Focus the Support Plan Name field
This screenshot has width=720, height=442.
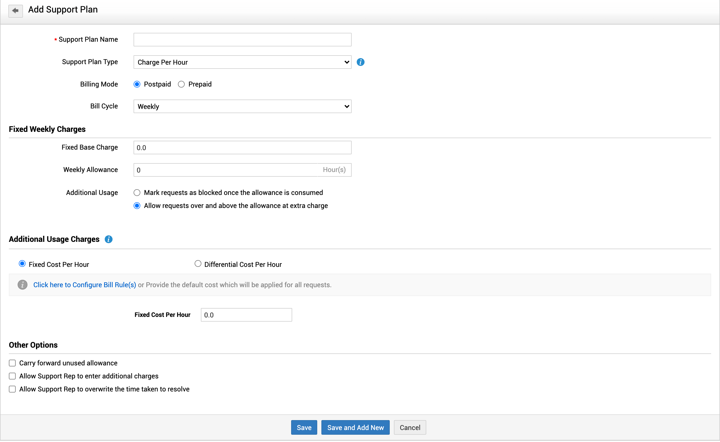(x=242, y=40)
